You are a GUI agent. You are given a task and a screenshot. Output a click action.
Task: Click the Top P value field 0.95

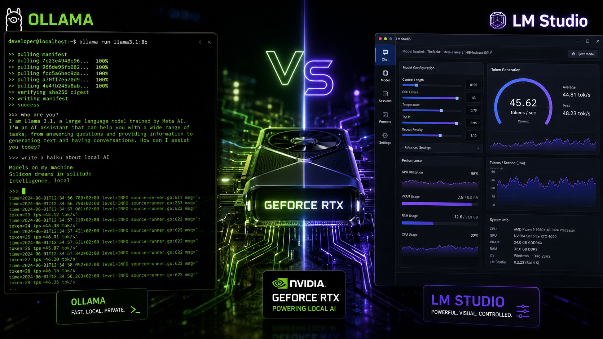tap(474, 123)
